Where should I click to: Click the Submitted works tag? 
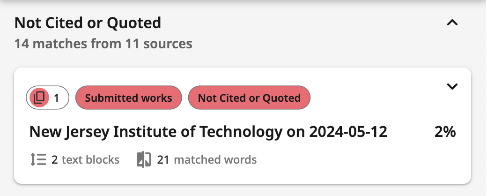coord(128,98)
